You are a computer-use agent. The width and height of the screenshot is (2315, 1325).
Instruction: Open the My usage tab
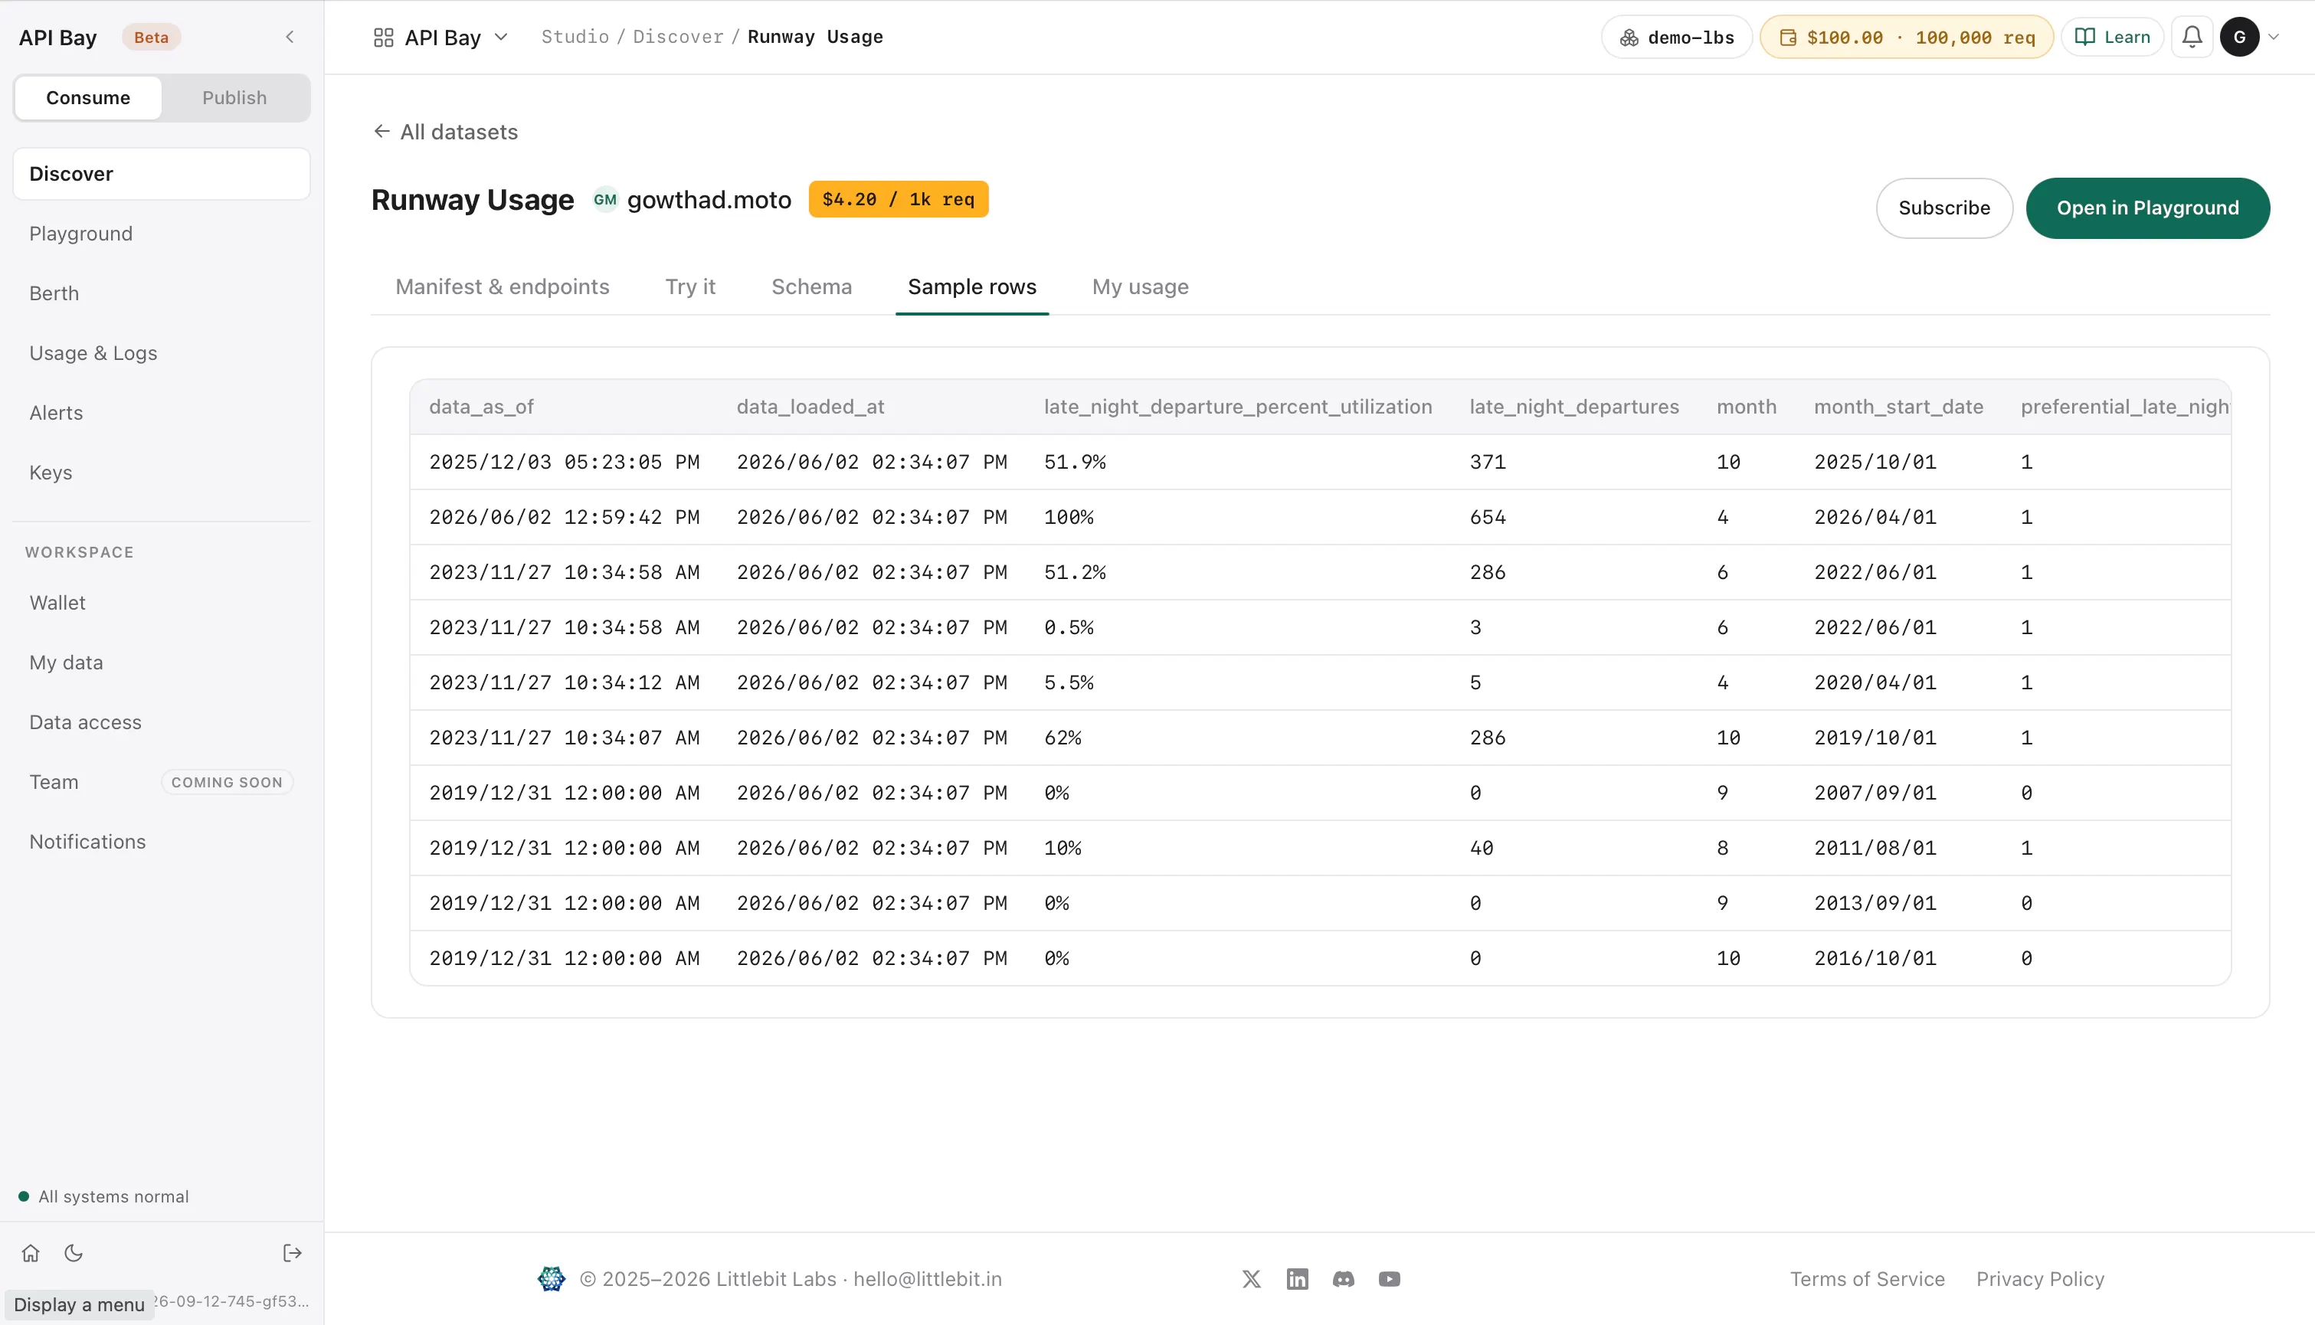tap(1140, 286)
